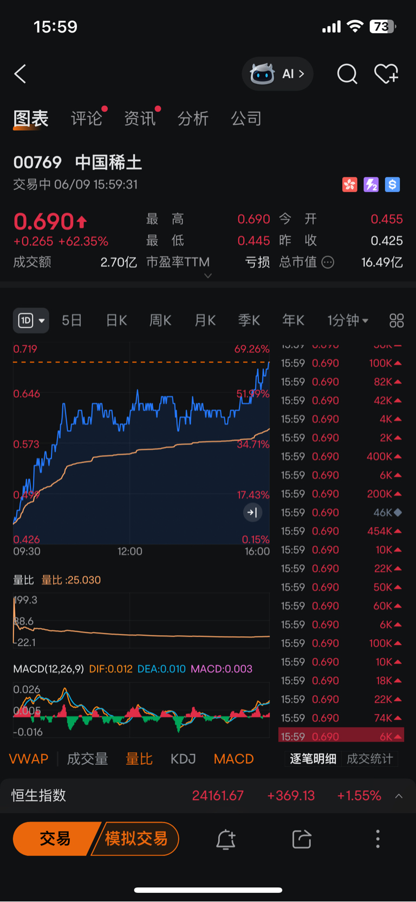Tap the blue intraday price chart
The height and width of the screenshot is (902, 416).
141,444
